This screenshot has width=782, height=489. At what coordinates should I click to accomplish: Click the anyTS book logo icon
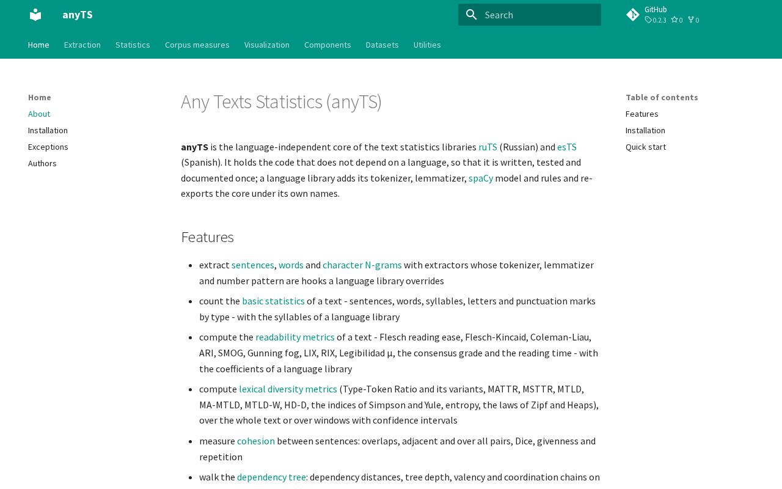point(35,15)
